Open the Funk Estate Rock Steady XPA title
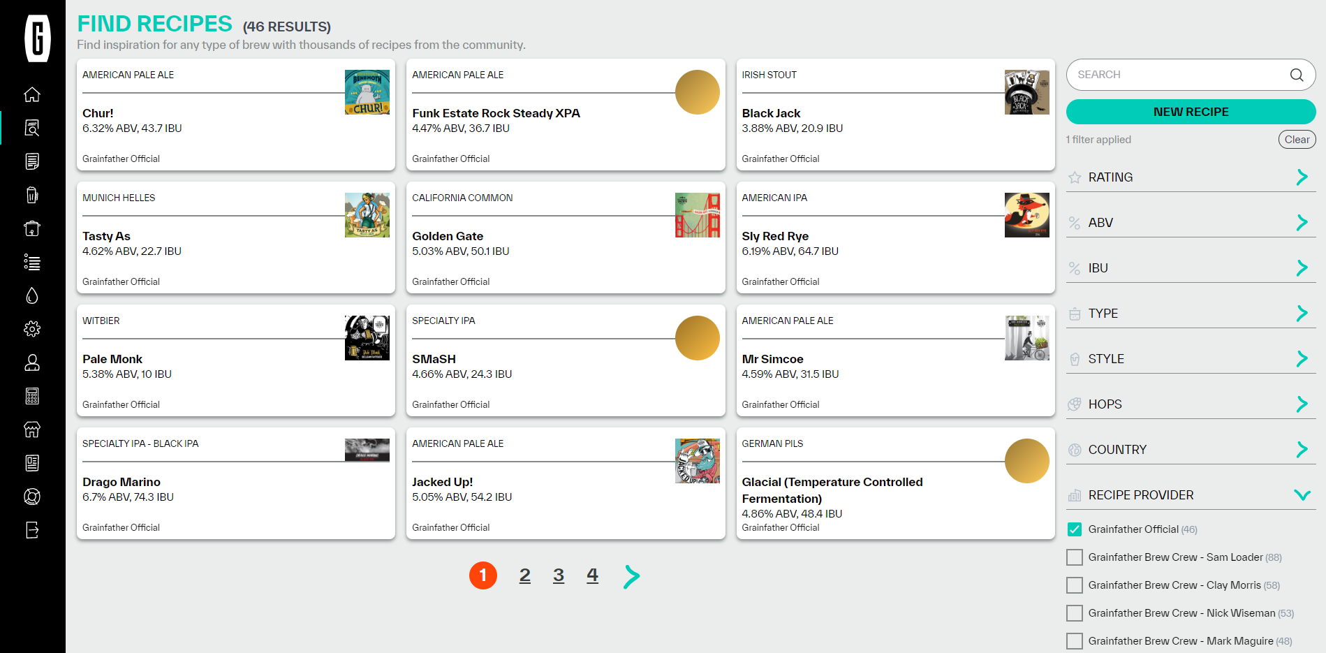1326x653 pixels. coord(496,113)
